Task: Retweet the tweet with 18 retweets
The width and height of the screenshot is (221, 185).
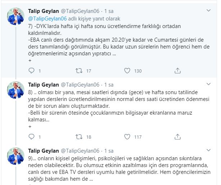Action: tap(79, 137)
